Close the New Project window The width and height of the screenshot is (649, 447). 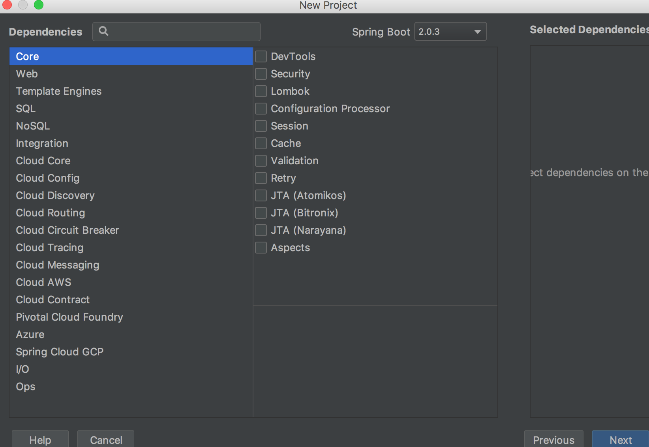[x=7, y=5]
